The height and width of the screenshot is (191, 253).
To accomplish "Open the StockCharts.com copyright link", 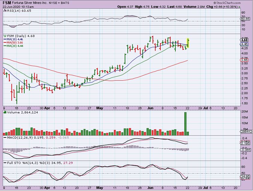I will (227, 3).
